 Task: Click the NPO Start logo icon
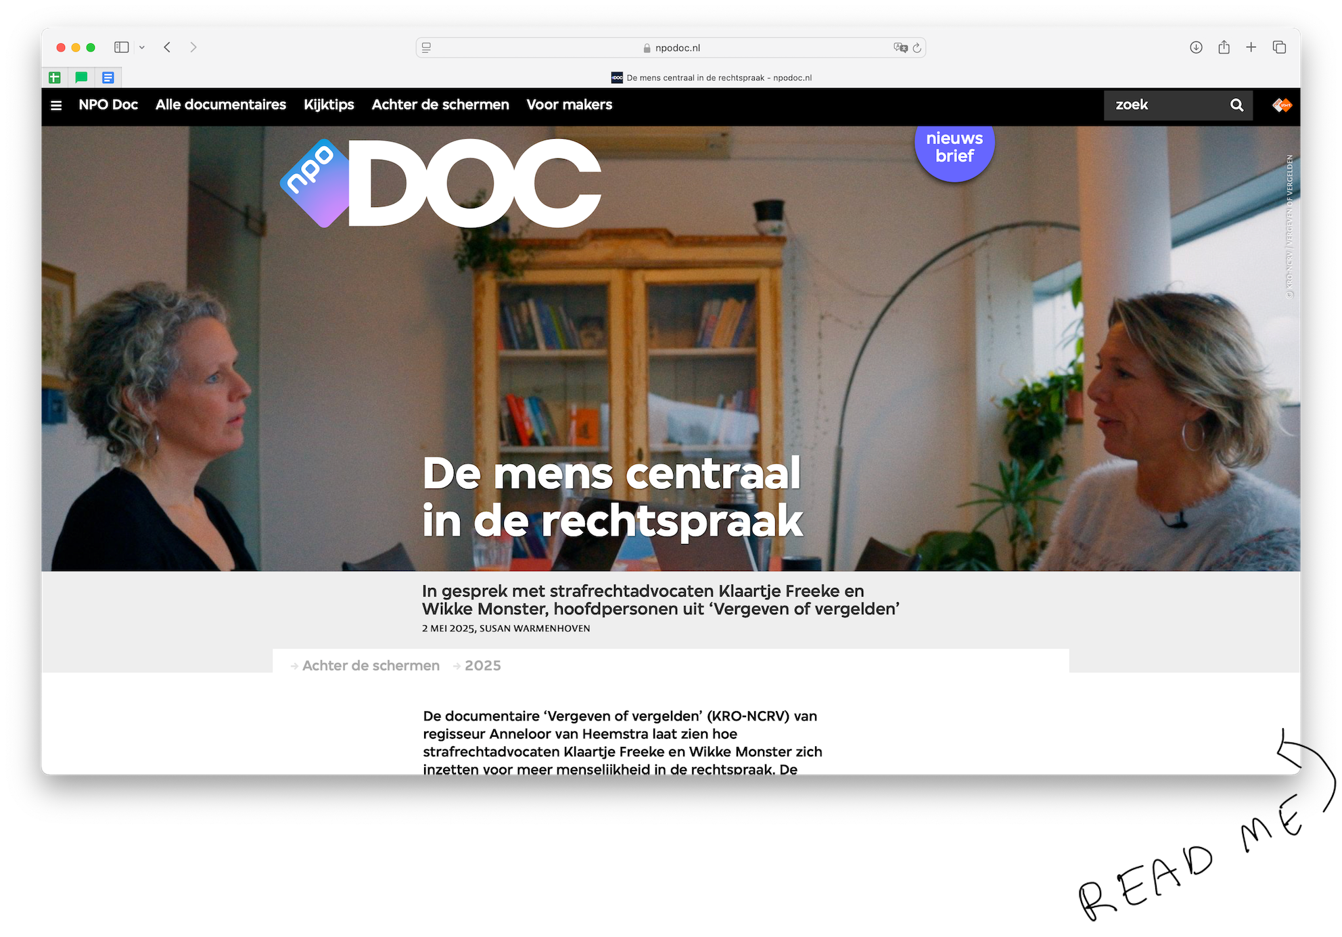tap(1281, 105)
